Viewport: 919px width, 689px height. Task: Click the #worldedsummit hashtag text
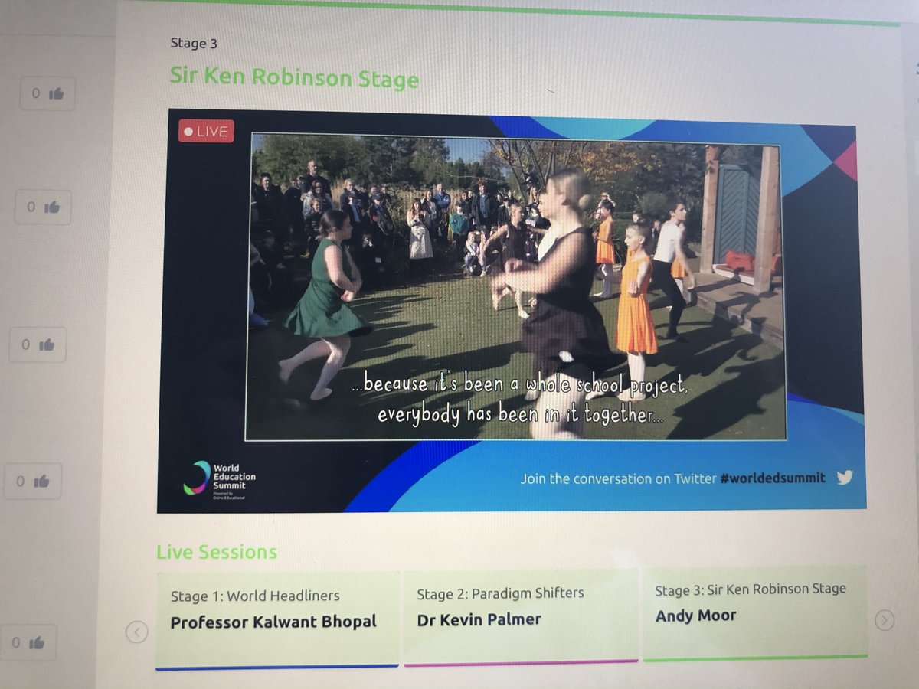(x=772, y=478)
